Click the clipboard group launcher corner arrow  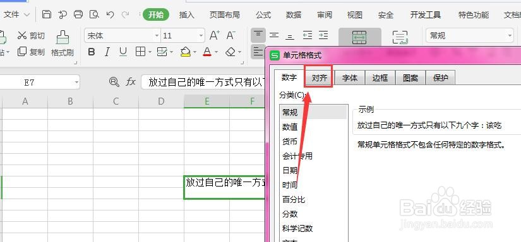pyautogui.click(x=76, y=62)
